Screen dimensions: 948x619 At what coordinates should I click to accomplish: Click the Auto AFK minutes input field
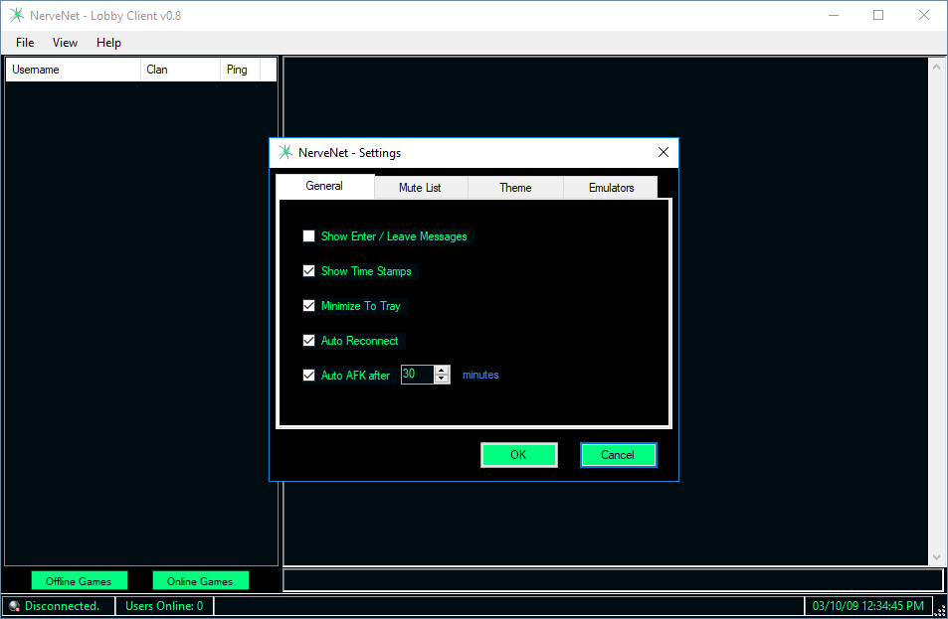click(x=416, y=375)
